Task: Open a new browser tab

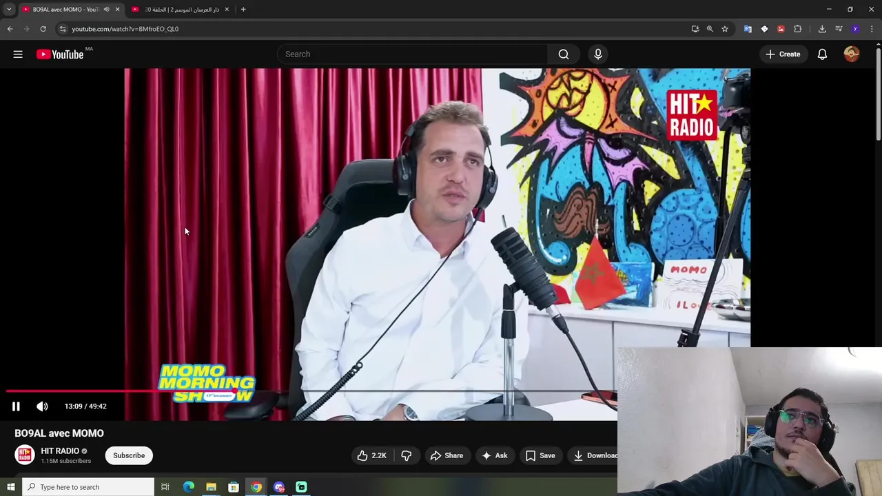Action: [x=243, y=10]
